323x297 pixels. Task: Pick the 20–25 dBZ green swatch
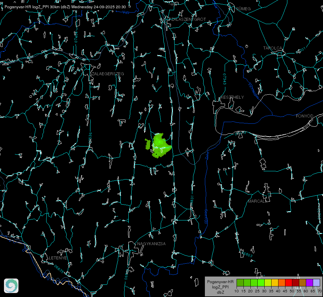pyautogui.click(x=254, y=282)
